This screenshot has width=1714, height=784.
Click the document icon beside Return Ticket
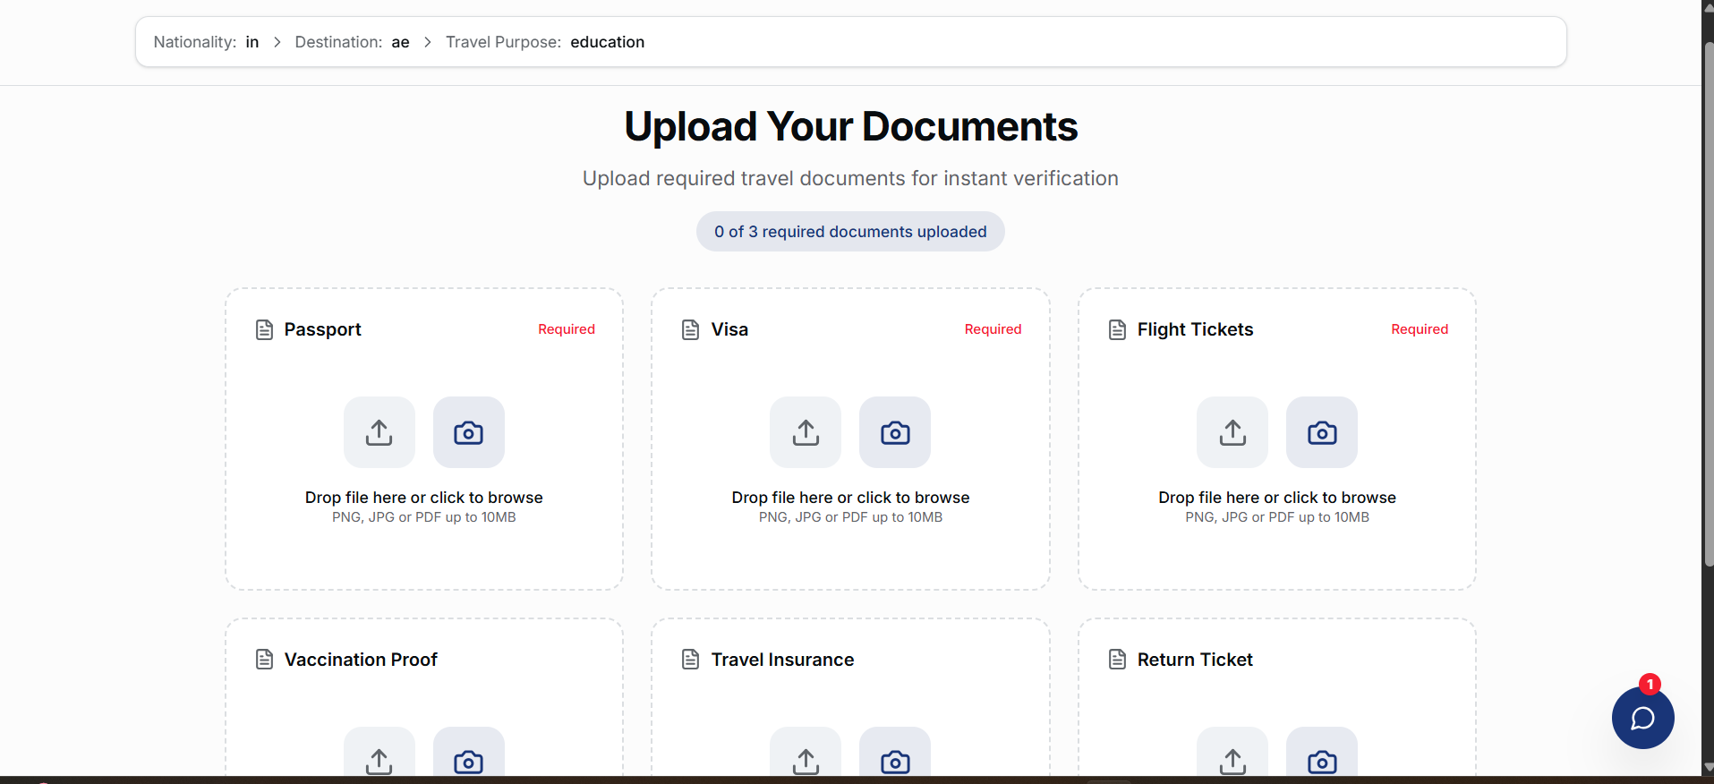1117,660
